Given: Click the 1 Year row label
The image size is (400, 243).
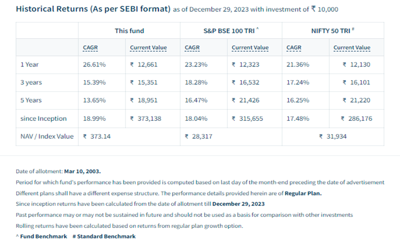Looking at the screenshot, I should click(x=29, y=65).
